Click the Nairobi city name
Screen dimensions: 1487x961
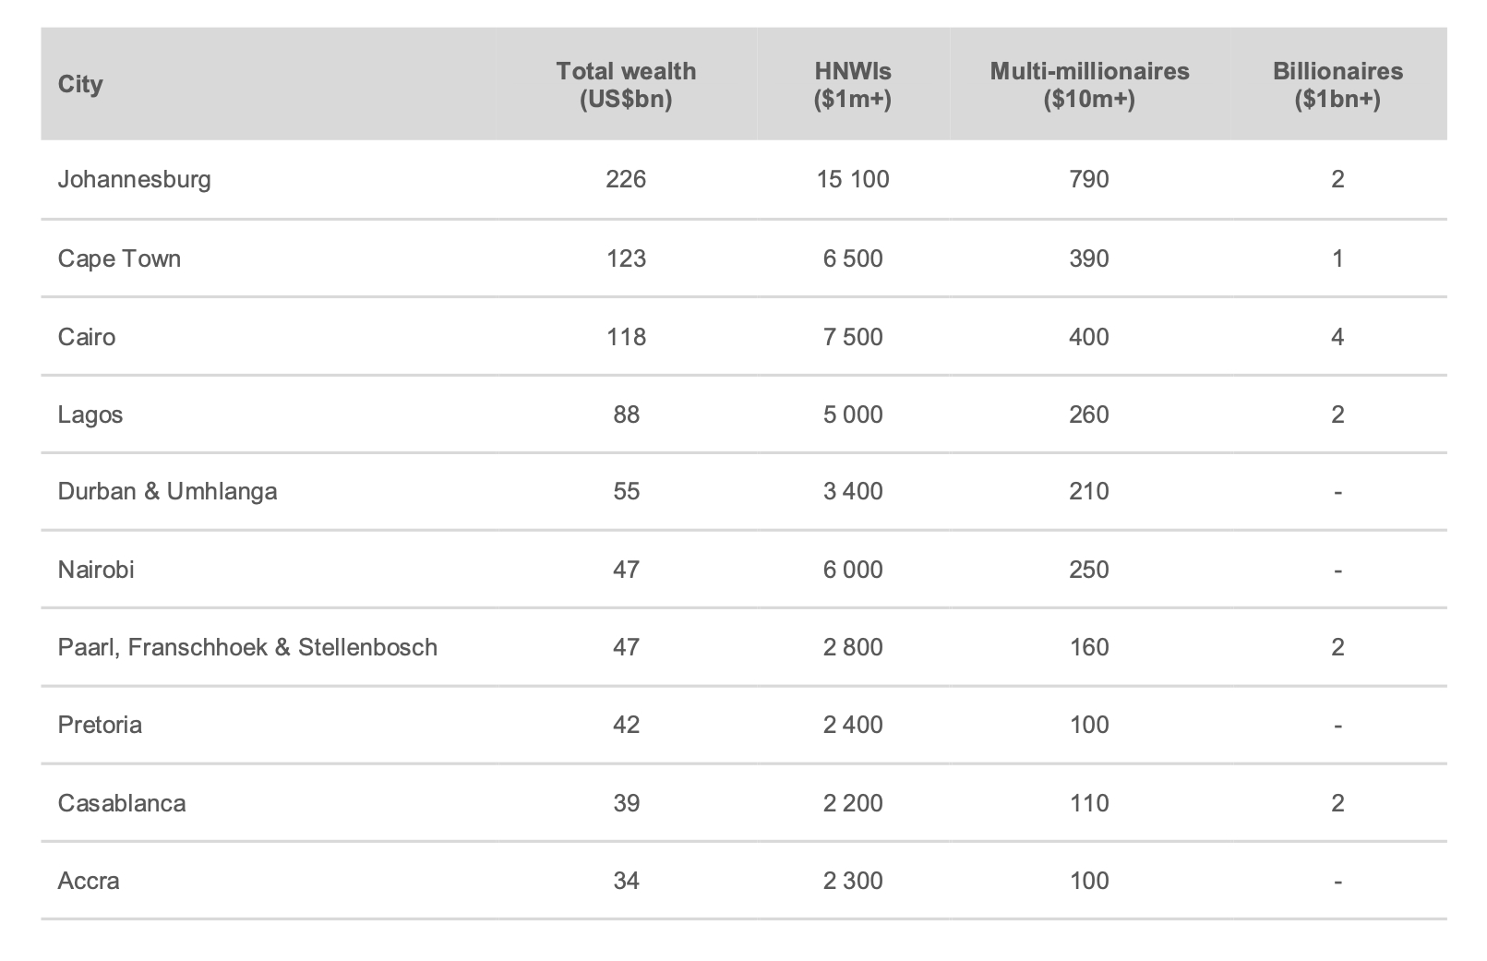(96, 570)
